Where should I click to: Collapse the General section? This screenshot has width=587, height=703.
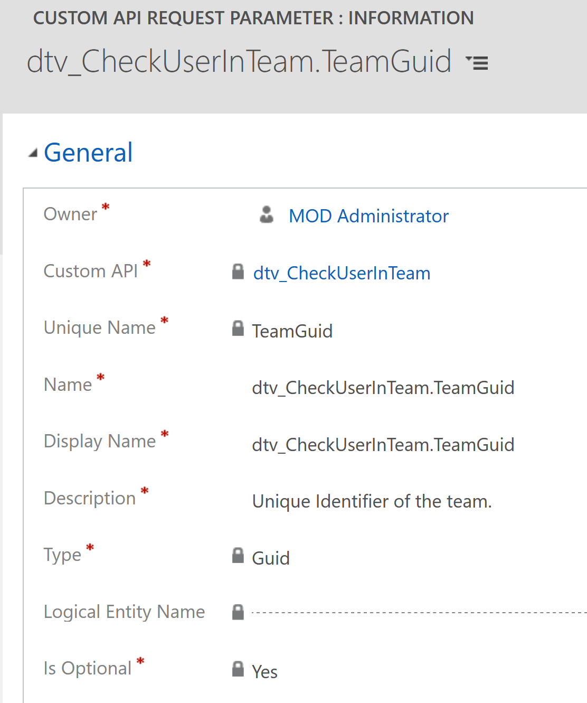[33, 152]
